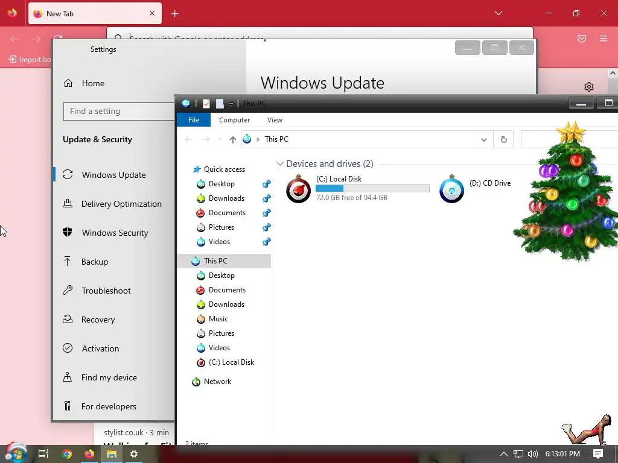Open pinned Pictures under Quick access
The width and height of the screenshot is (618, 463).
tap(221, 227)
